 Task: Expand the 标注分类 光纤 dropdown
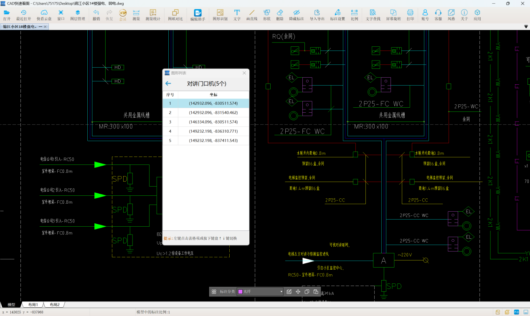click(281, 292)
